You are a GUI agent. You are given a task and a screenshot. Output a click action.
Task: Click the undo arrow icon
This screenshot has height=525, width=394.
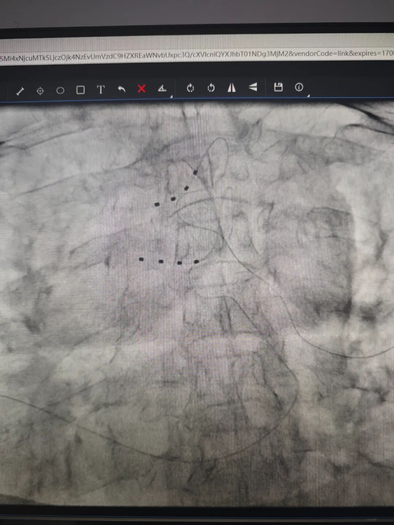point(121,89)
